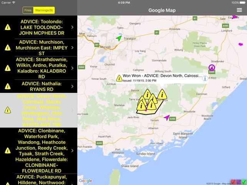Click the rightmost yellow warning triangle on the map
This screenshot has width=247, height=185.
click(162, 94)
